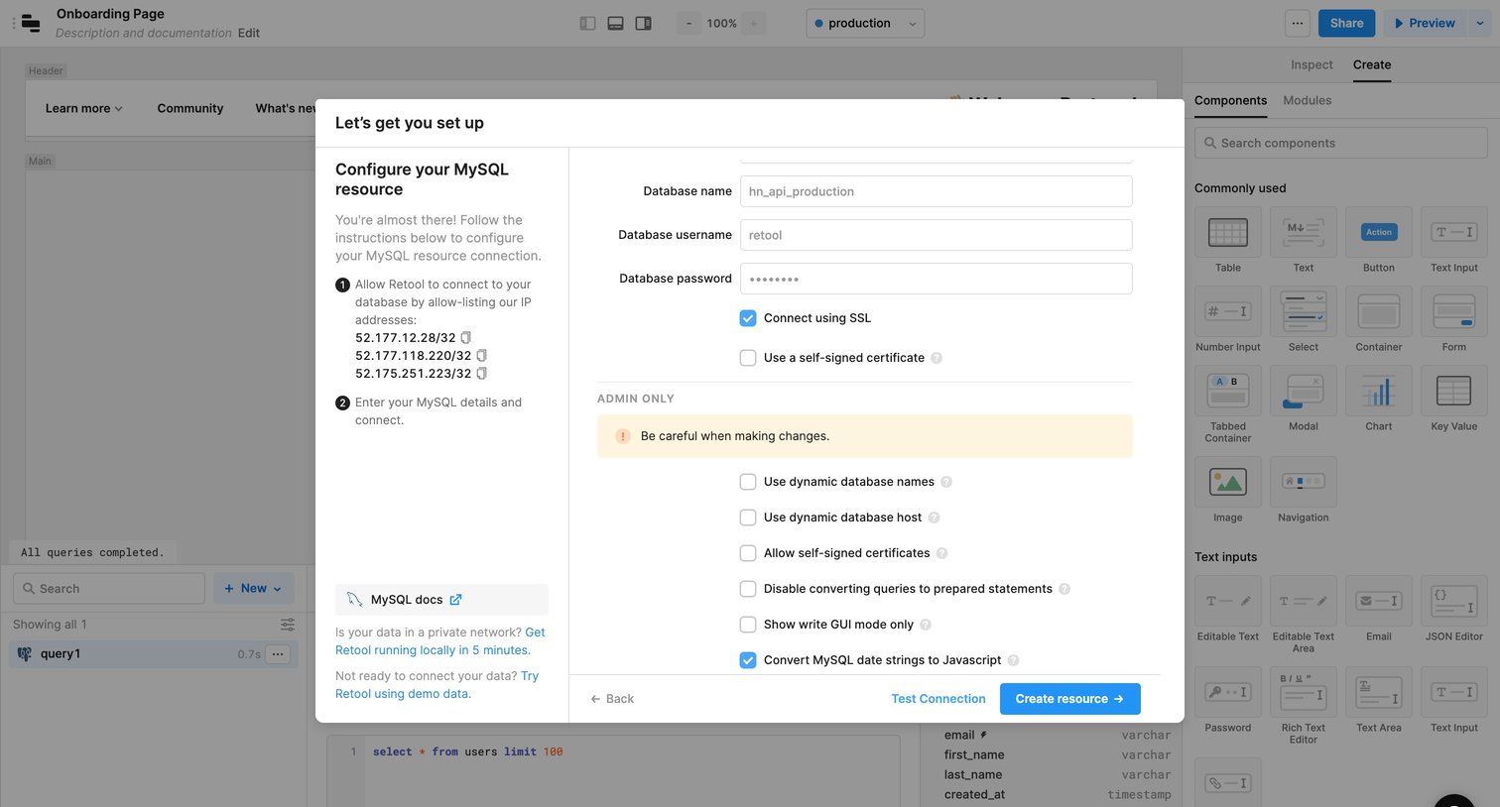This screenshot has width=1500, height=807.
Task: Check Disable converting queries to prepared statements
Action: click(748, 589)
